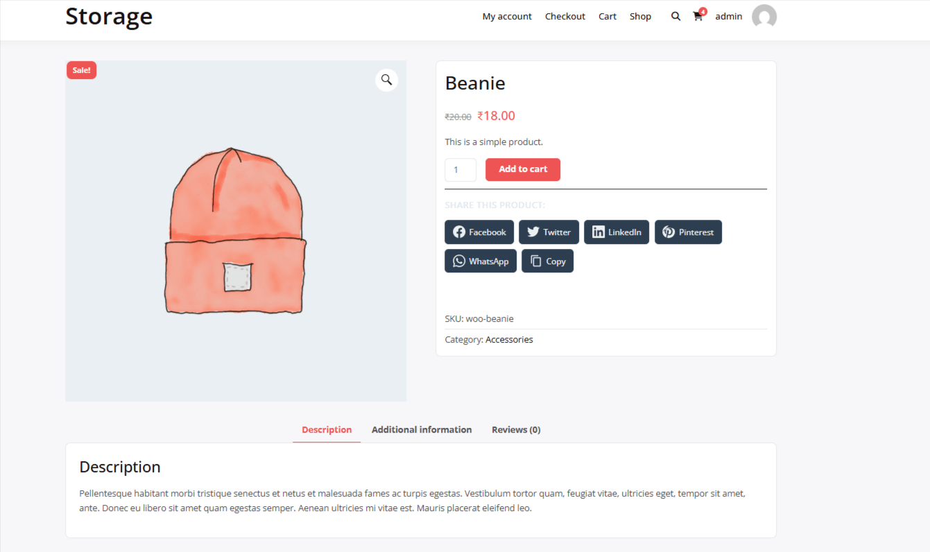Share product via WhatsApp
This screenshot has width=930, height=552.
pyautogui.click(x=480, y=261)
